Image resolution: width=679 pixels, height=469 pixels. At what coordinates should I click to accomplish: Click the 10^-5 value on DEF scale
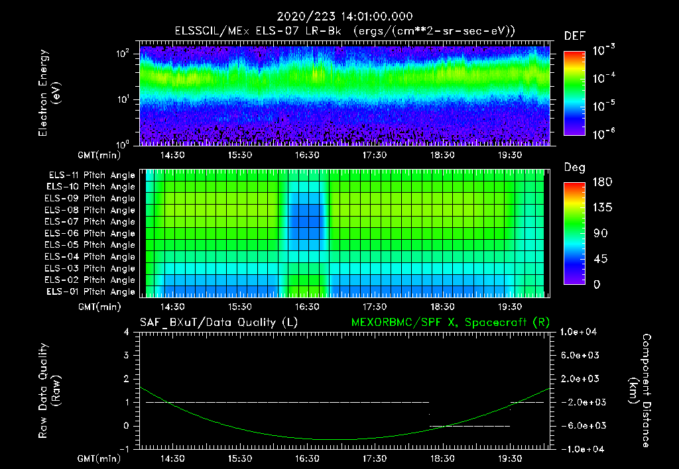click(603, 106)
